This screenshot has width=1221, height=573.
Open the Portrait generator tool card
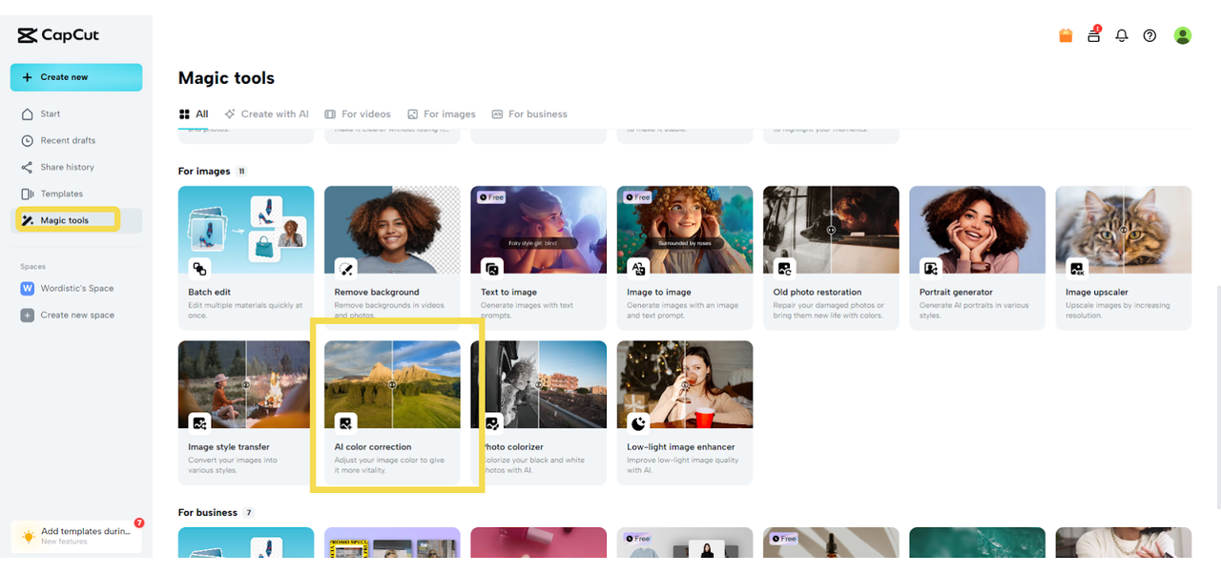pyautogui.click(x=977, y=257)
